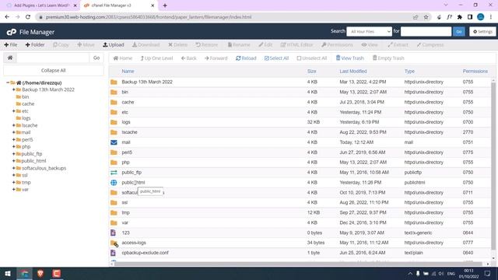Click public_ftp transfer arrows icon
This screenshot has width=498, height=280.
[114, 173]
